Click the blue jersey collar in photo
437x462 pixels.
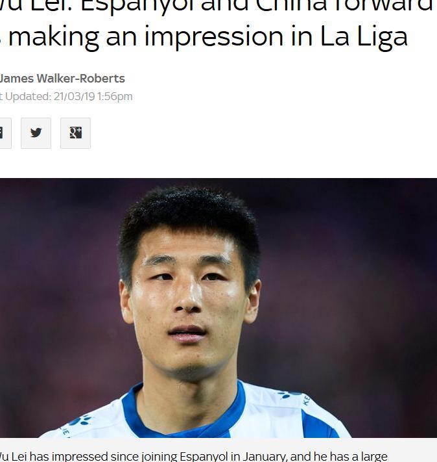click(183, 413)
